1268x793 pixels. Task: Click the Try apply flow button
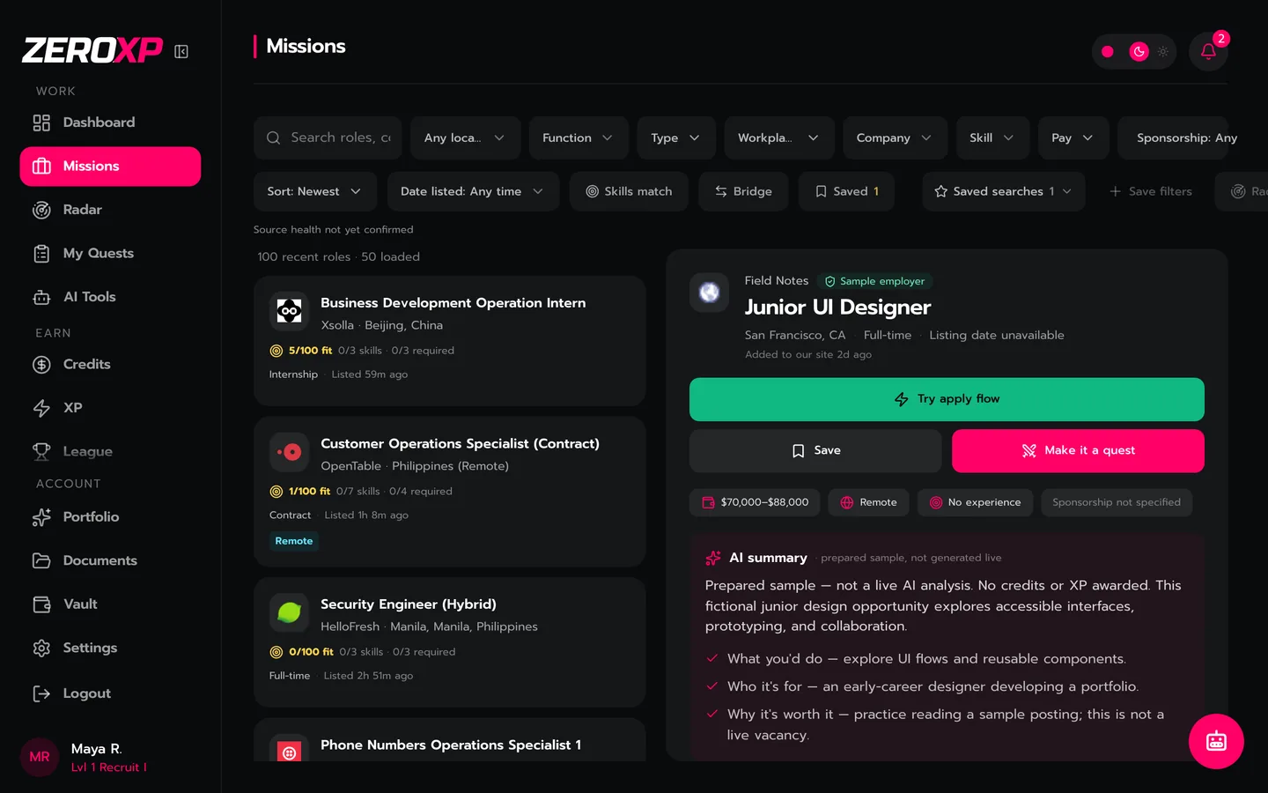[x=947, y=399]
